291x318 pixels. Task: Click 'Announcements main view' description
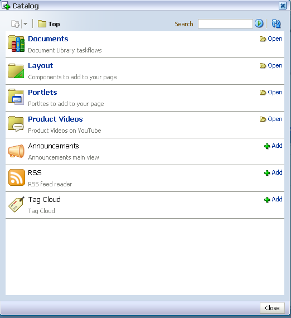pos(64,157)
